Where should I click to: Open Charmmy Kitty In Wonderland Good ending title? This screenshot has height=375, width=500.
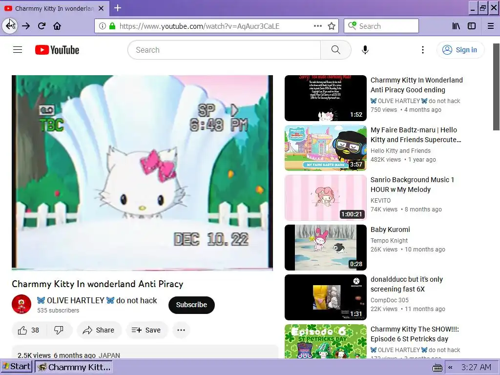tap(417, 85)
